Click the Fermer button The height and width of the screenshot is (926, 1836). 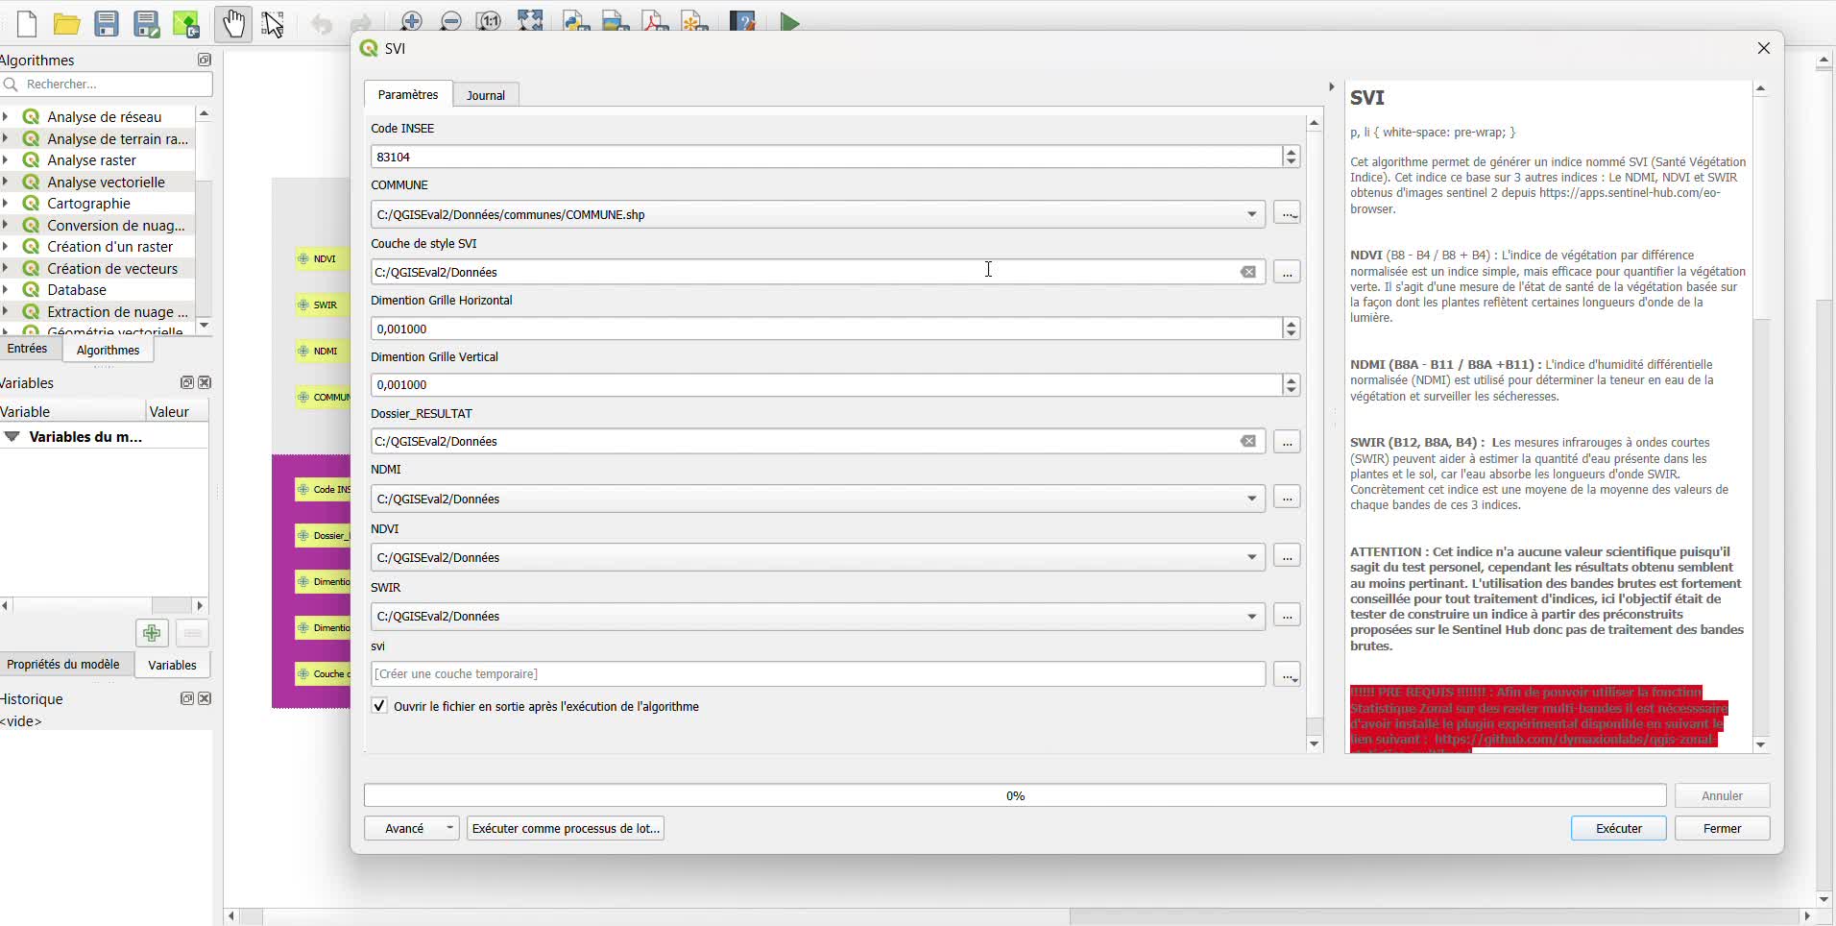(x=1721, y=828)
